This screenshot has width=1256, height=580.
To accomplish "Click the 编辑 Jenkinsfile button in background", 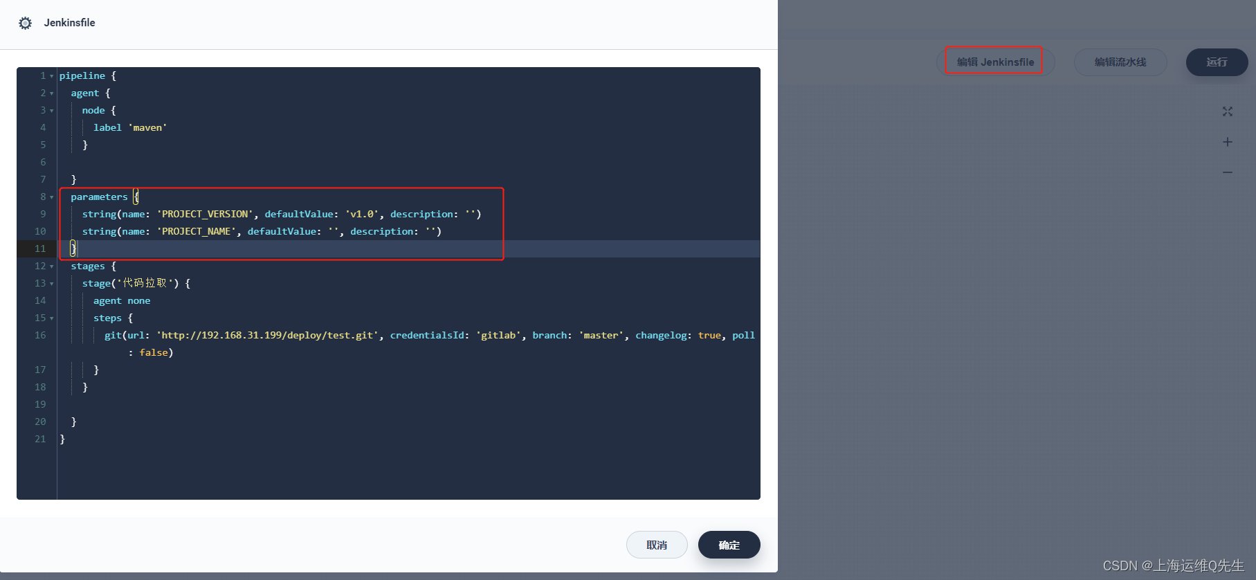I will pos(995,62).
